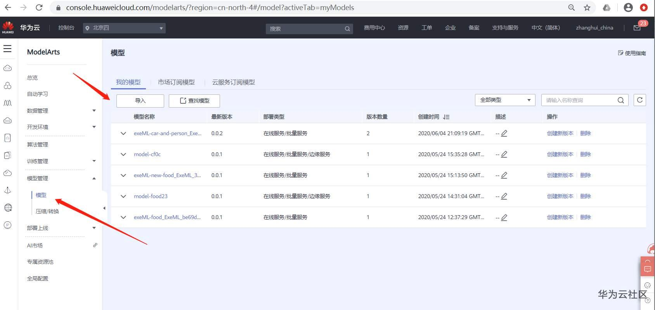655x310 pixels.
Task: Click the browser back arrow
Action: [x=8, y=7]
